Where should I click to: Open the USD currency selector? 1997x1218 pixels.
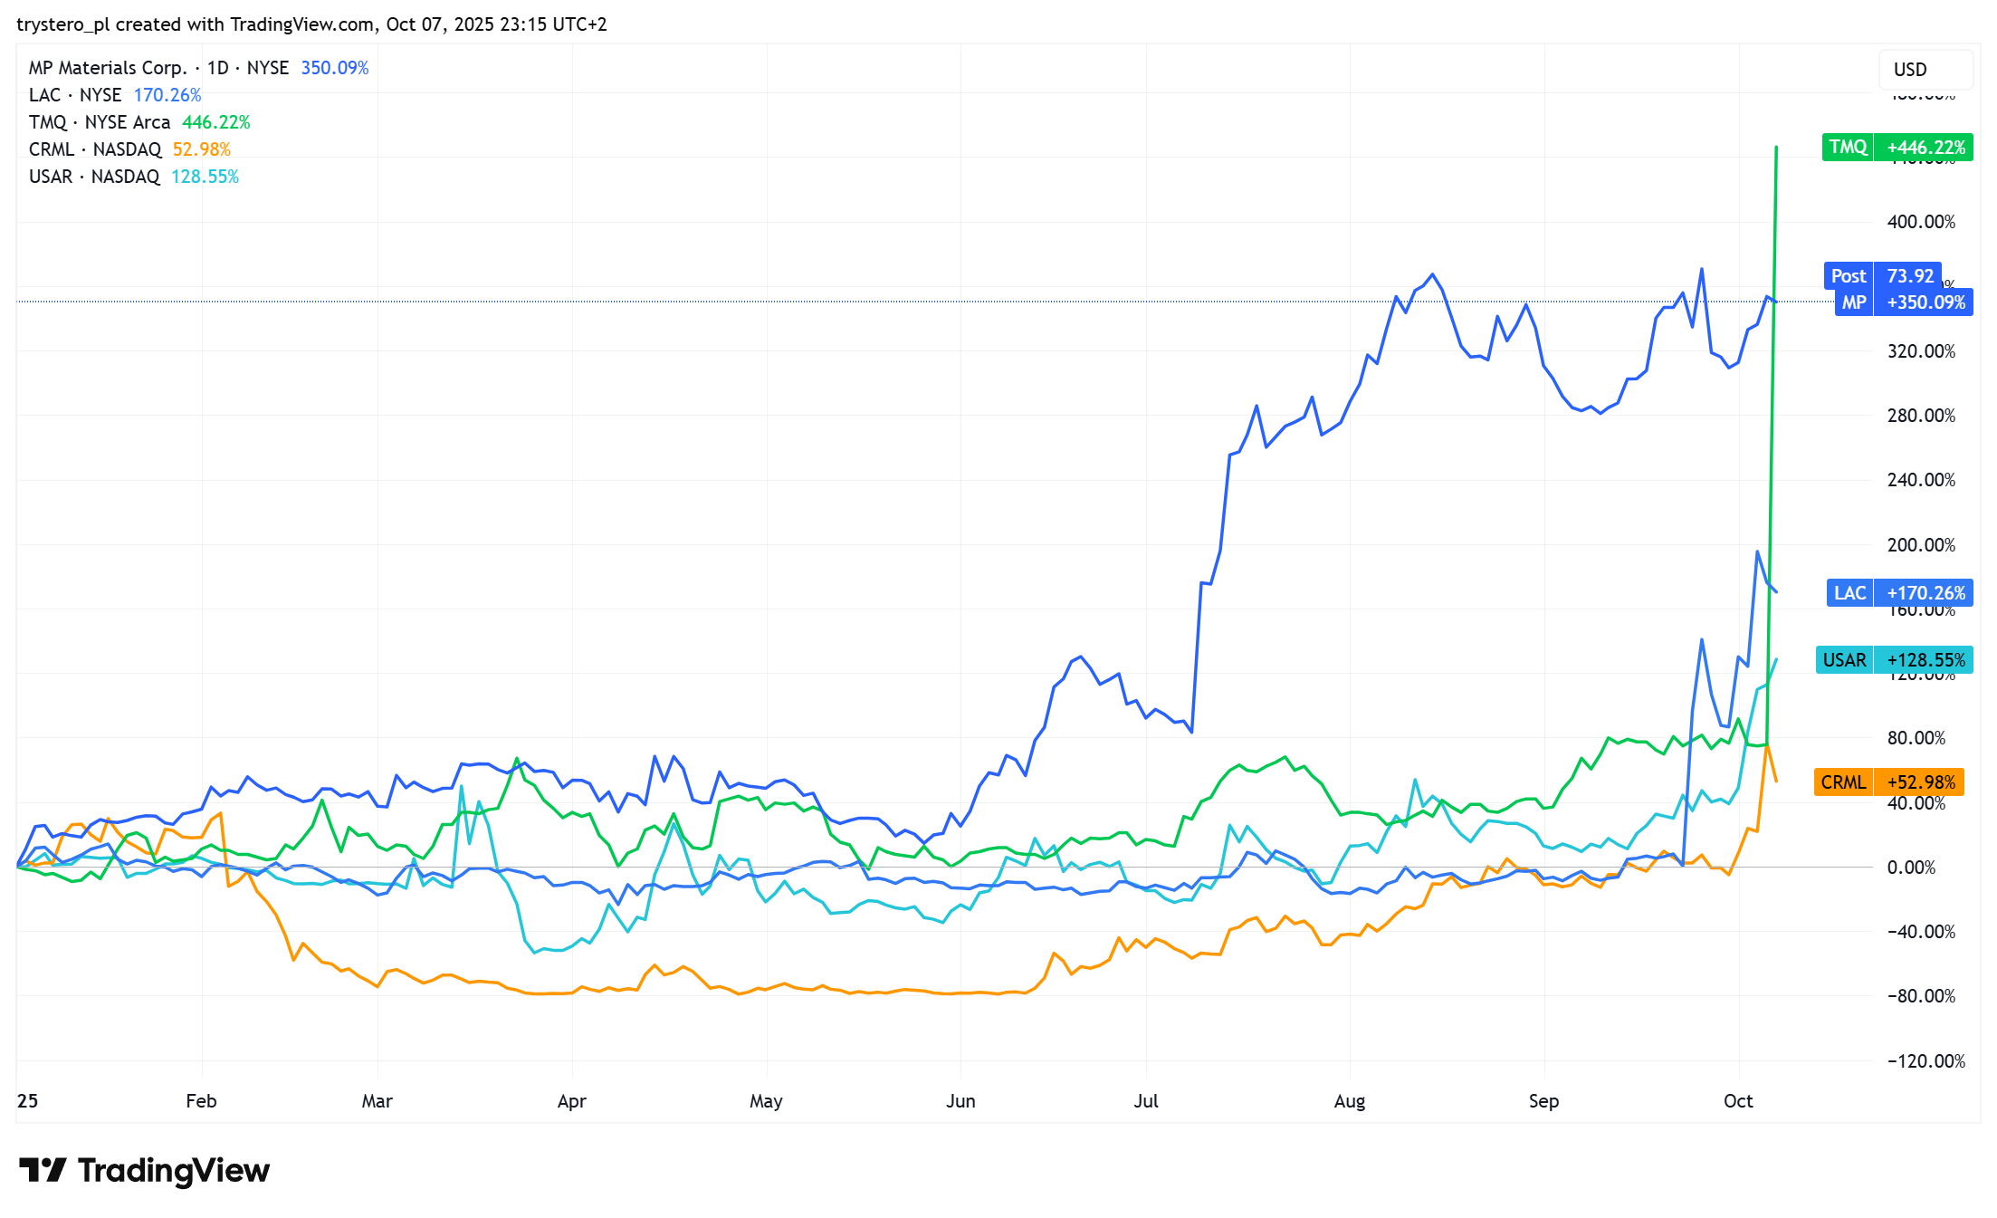pos(1925,70)
